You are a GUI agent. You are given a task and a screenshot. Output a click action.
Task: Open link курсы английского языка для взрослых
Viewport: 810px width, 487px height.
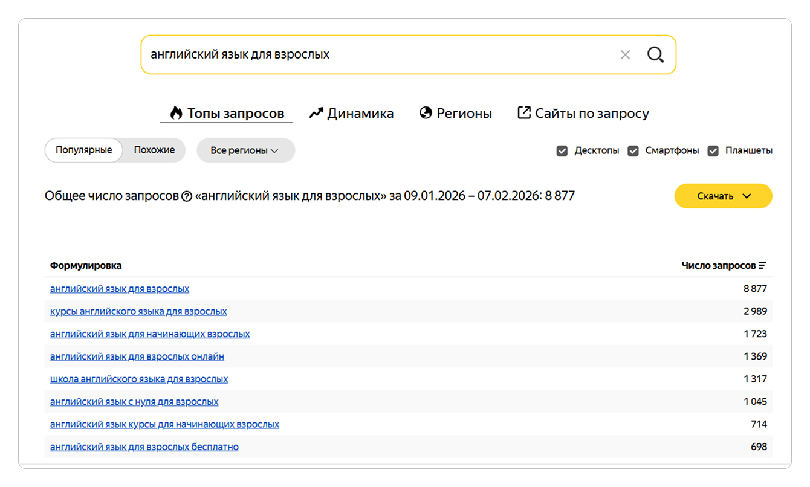[138, 312]
